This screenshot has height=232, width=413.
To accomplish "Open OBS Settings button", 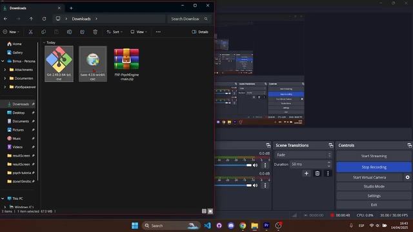I will (x=374, y=196).
